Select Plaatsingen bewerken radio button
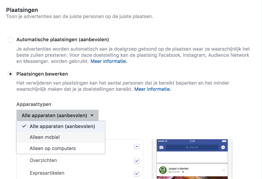Image resolution: width=262 pixels, height=179 pixels. pos(10,74)
